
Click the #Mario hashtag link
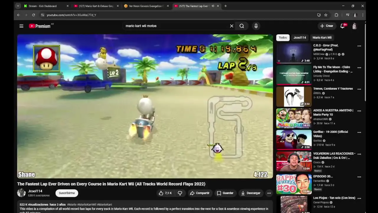[x=72, y=205]
